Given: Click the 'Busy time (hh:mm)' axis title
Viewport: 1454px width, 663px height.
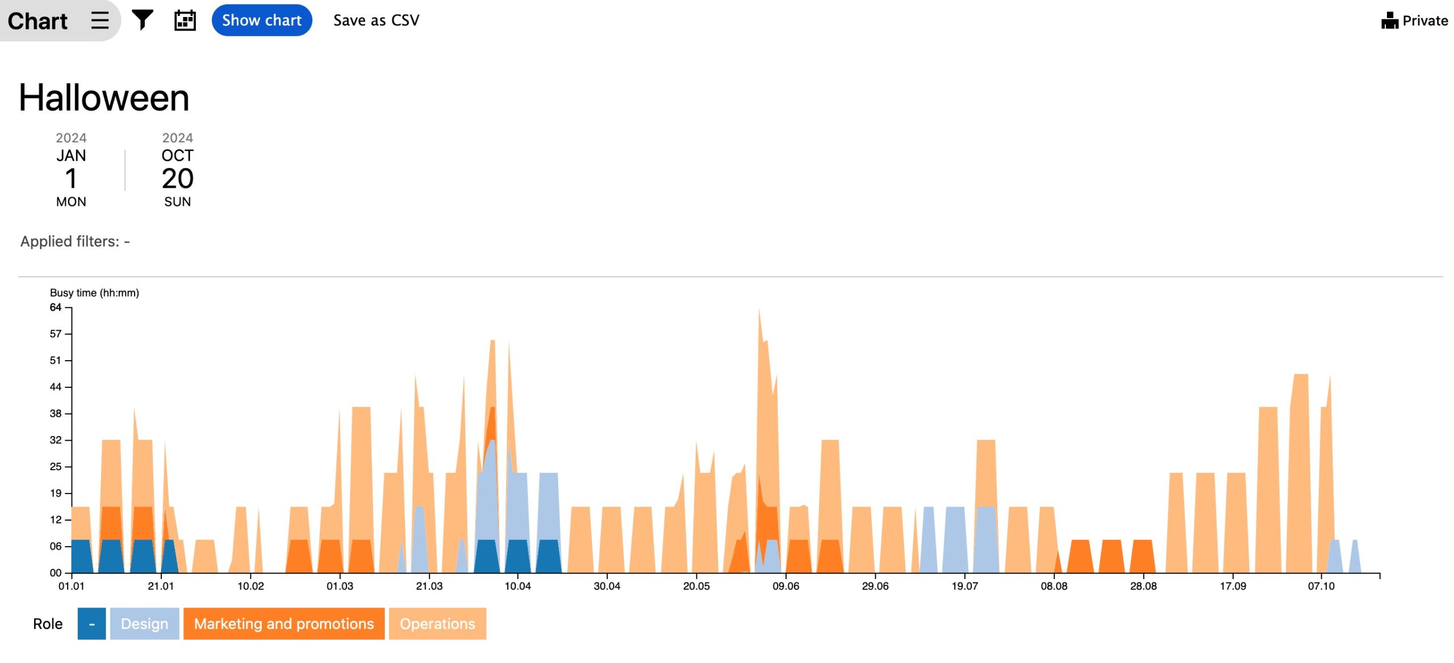Looking at the screenshot, I should click(x=94, y=293).
